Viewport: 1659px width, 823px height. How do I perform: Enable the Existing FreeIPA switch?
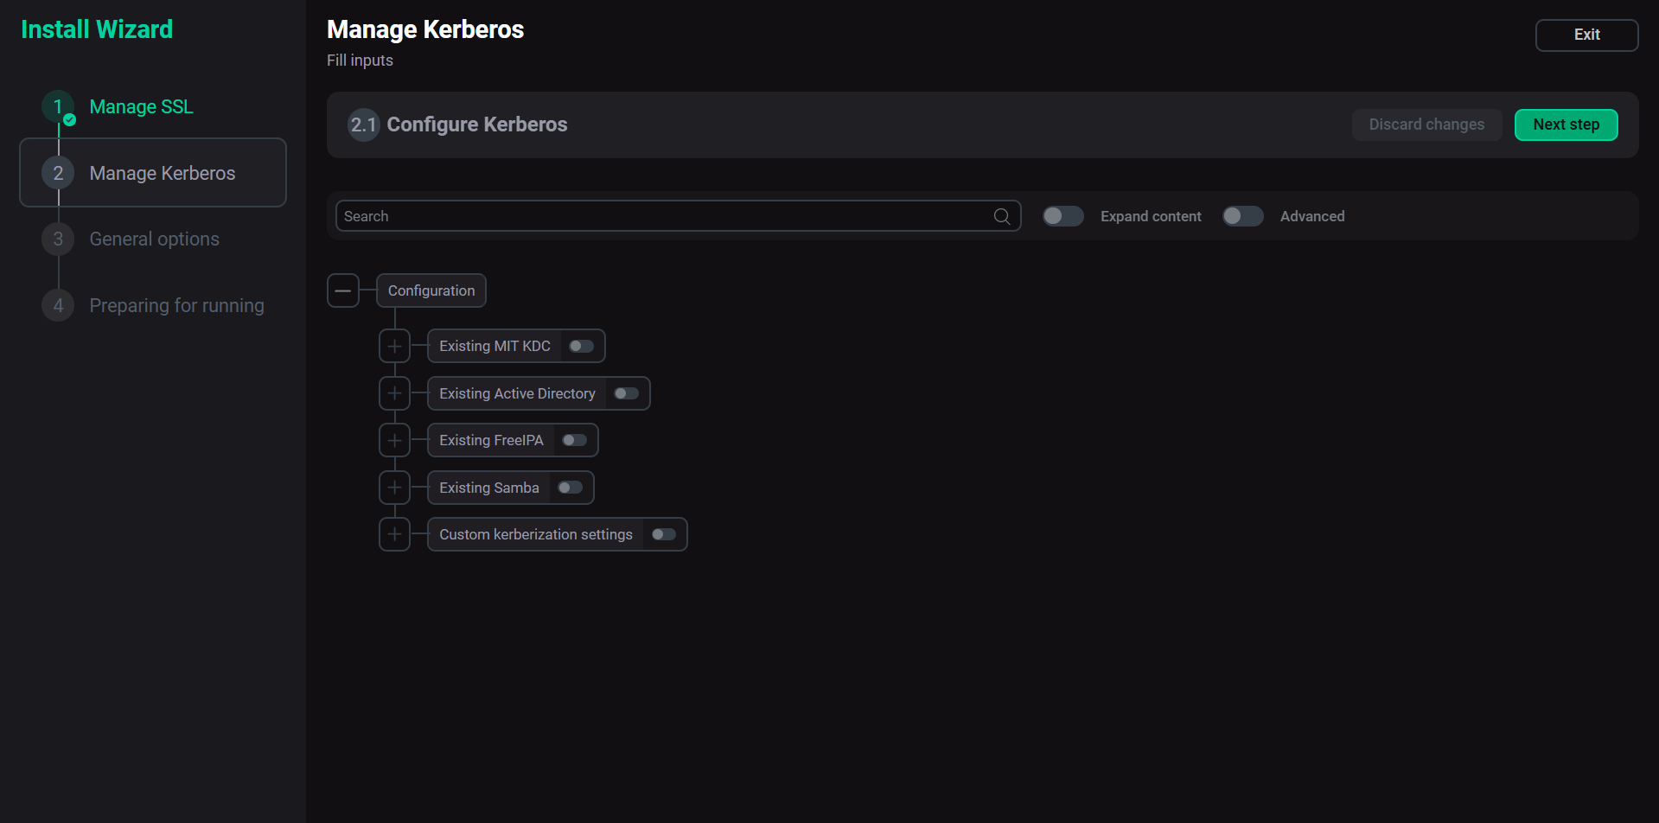[x=573, y=440]
